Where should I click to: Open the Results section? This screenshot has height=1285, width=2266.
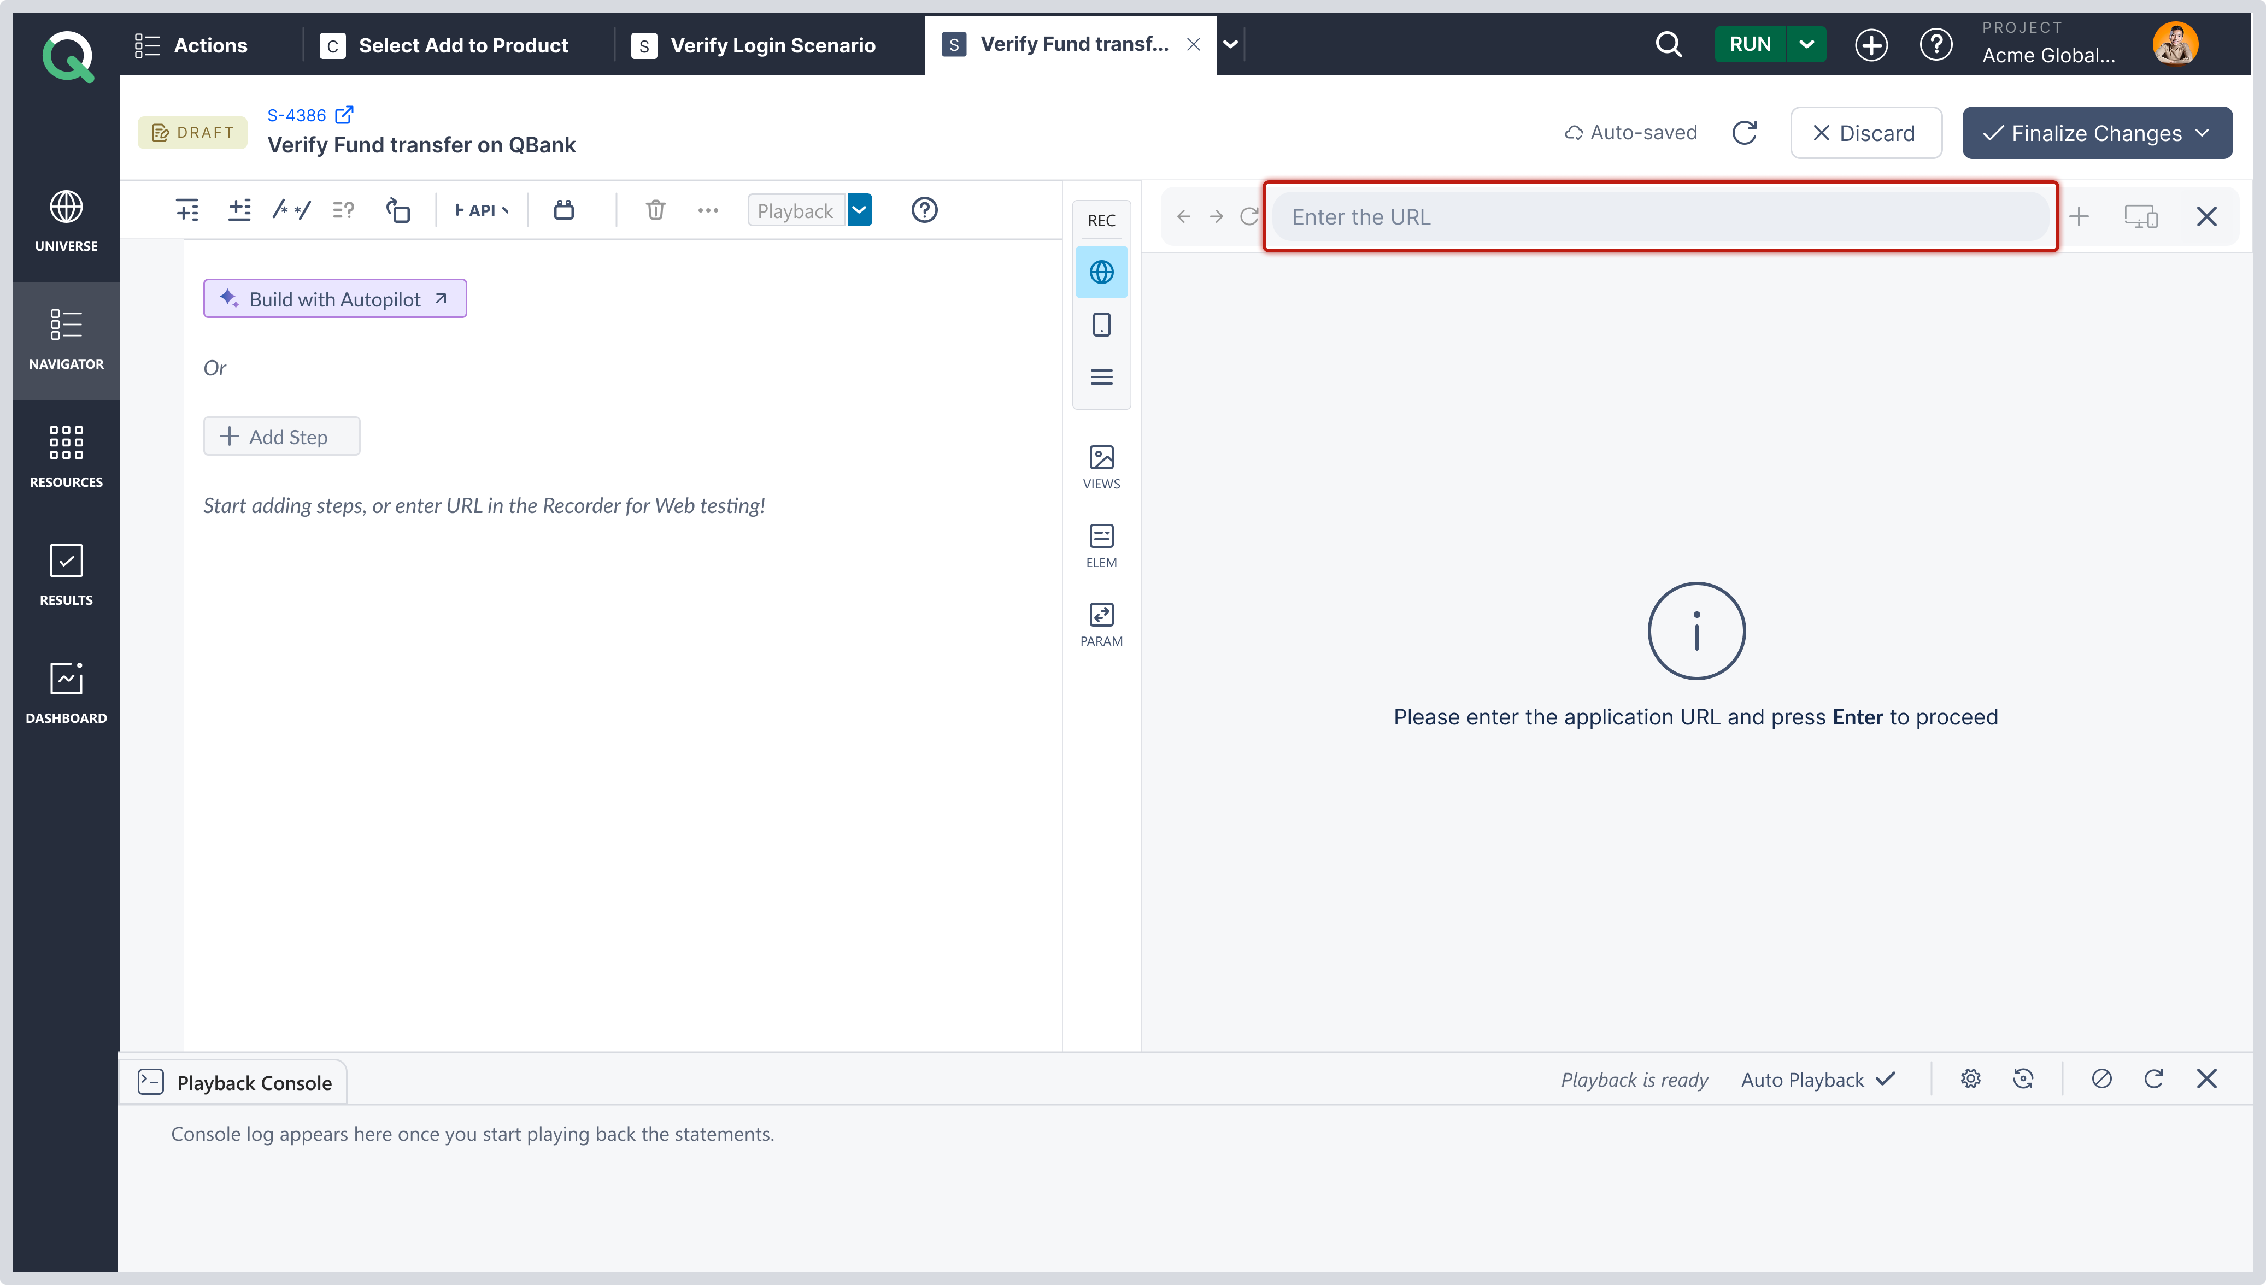pos(66,575)
